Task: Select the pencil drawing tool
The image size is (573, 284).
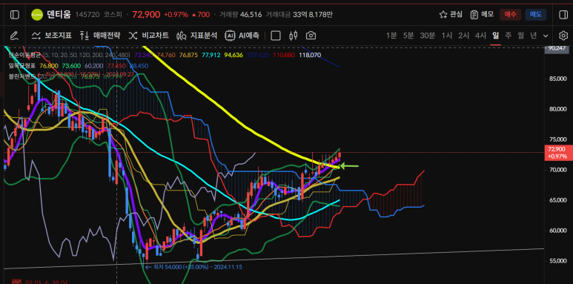Action: click(x=14, y=36)
